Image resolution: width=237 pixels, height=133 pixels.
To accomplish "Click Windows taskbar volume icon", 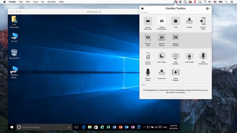I will coord(156,127).
